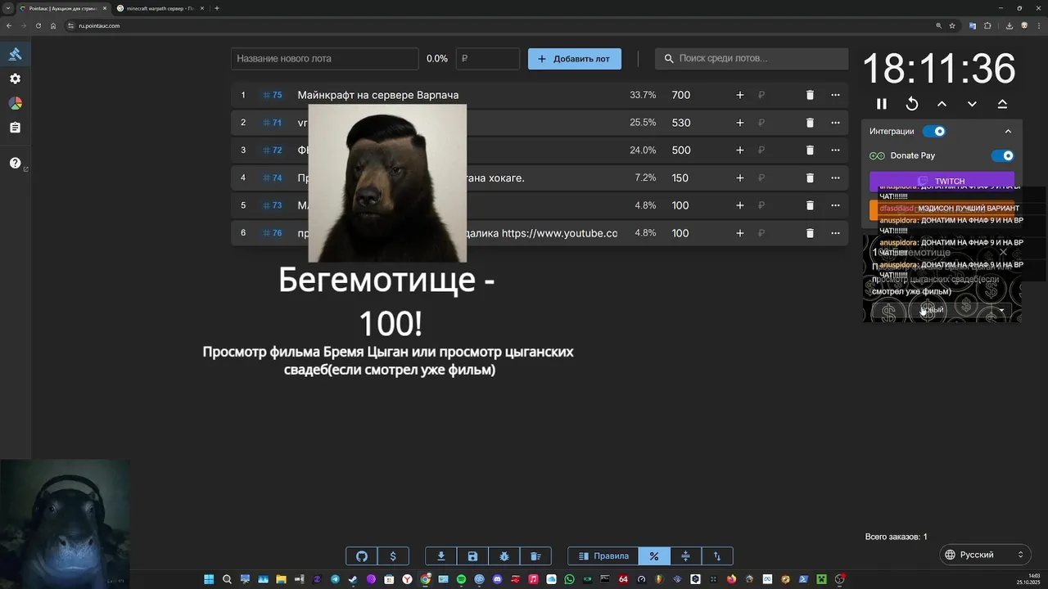This screenshot has width=1048, height=589.
Task: Decrease timer with the down chevron
Action: point(972,104)
